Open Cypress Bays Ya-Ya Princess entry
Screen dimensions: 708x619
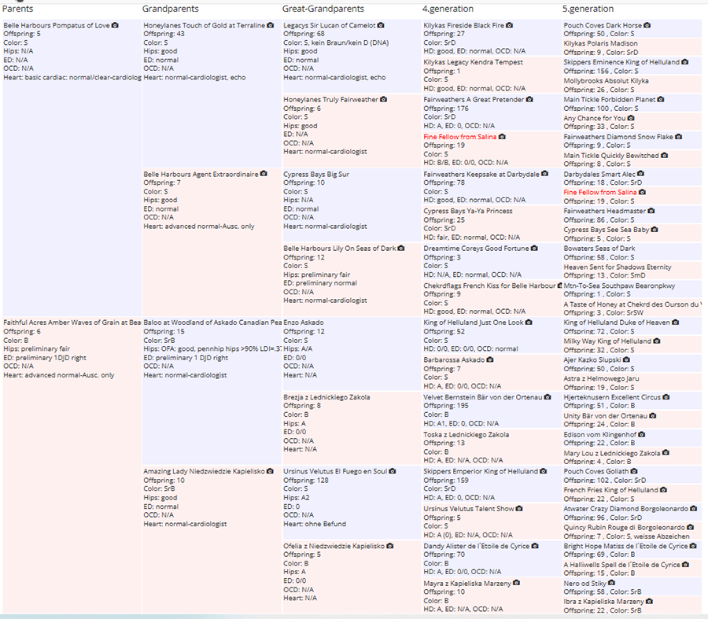[x=468, y=211]
